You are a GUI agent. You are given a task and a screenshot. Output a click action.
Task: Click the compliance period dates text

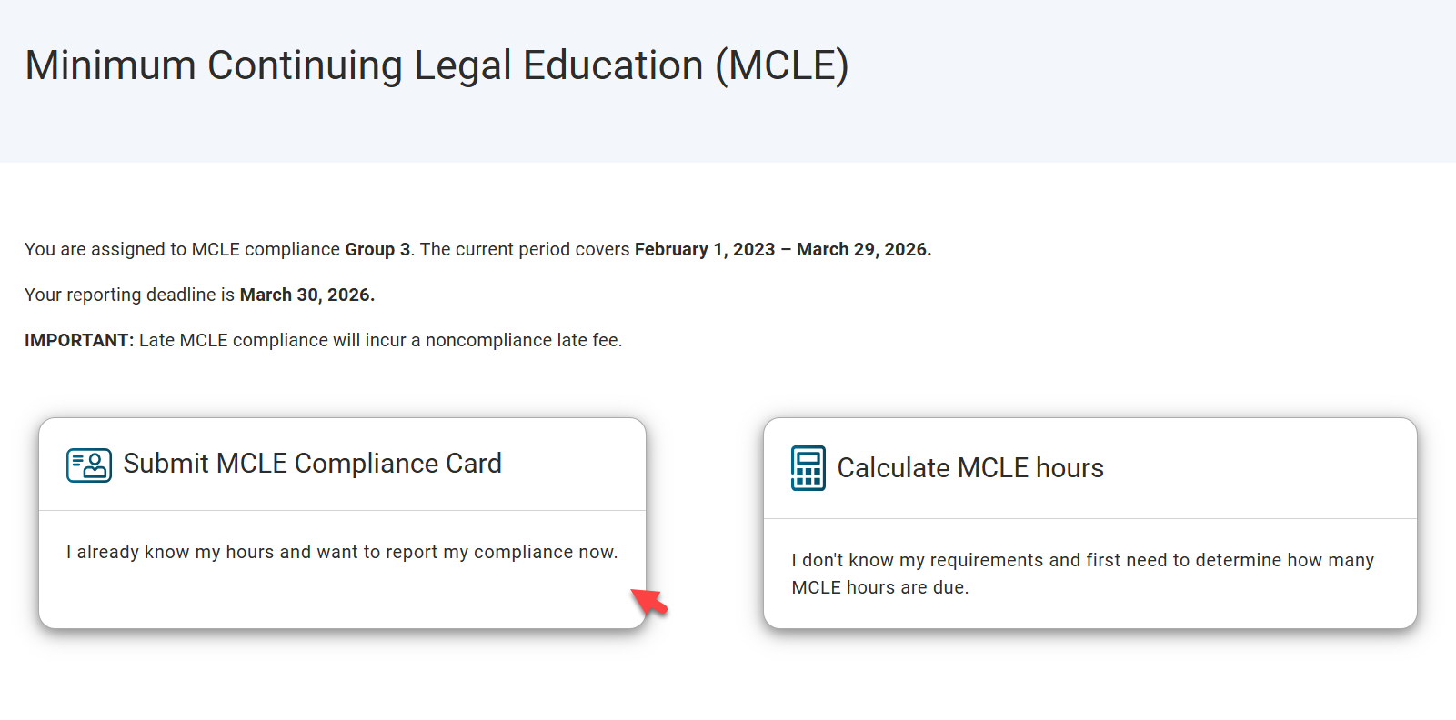tap(782, 248)
